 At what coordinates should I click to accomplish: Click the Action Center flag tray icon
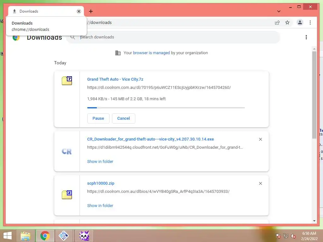pos(278,236)
